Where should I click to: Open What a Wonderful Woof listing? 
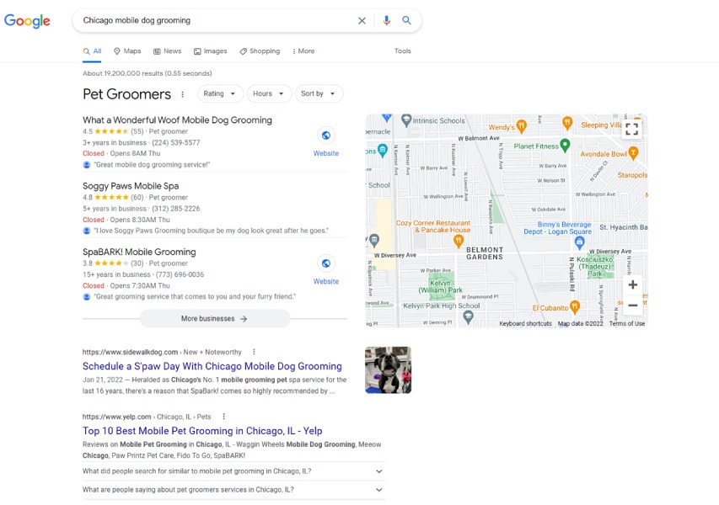(x=177, y=120)
